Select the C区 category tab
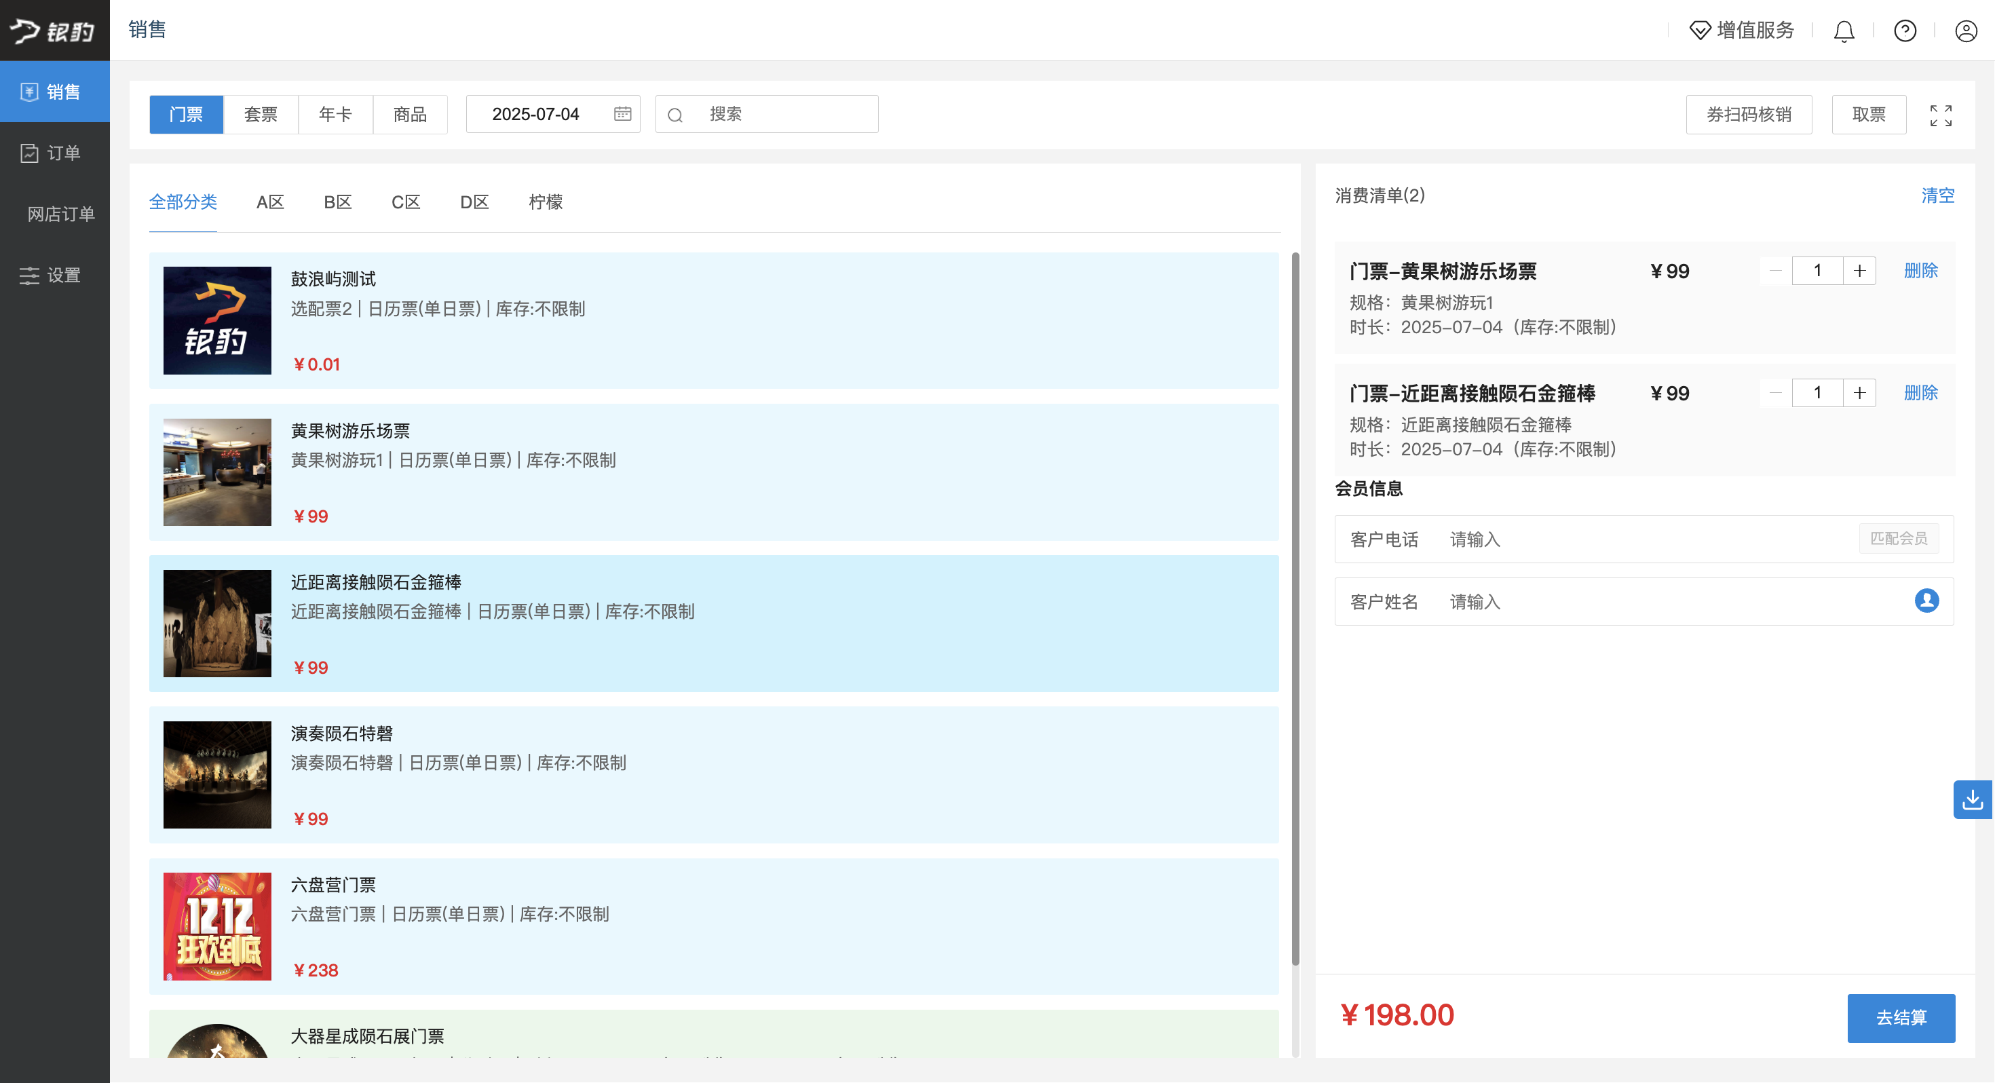 tap(406, 202)
